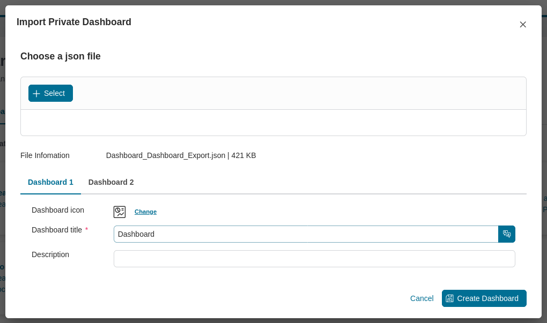
Task: Click Cancel to abort the import
Action: tap(422, 298)
